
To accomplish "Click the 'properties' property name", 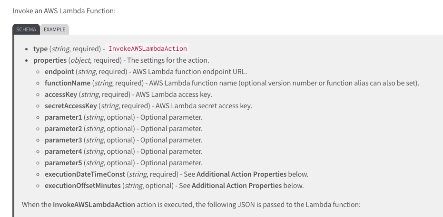I will coord(49,60).
